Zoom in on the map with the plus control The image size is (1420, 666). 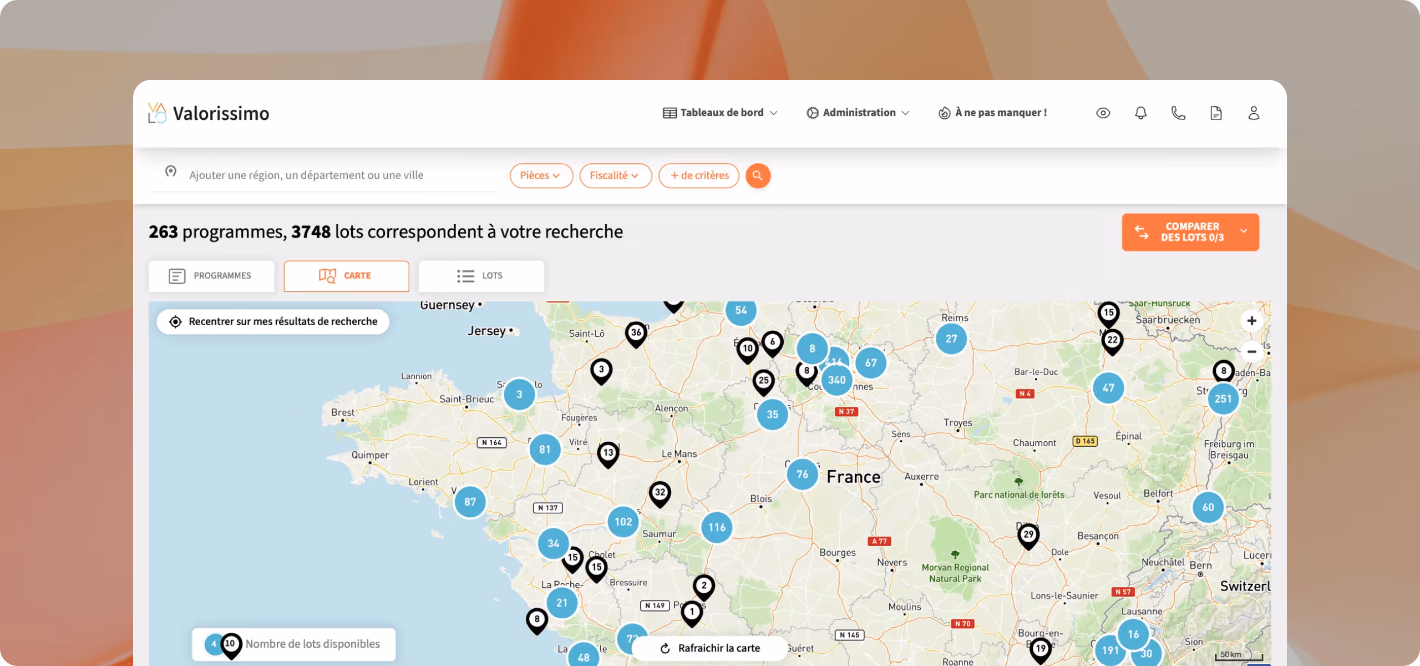[1252, 320]
